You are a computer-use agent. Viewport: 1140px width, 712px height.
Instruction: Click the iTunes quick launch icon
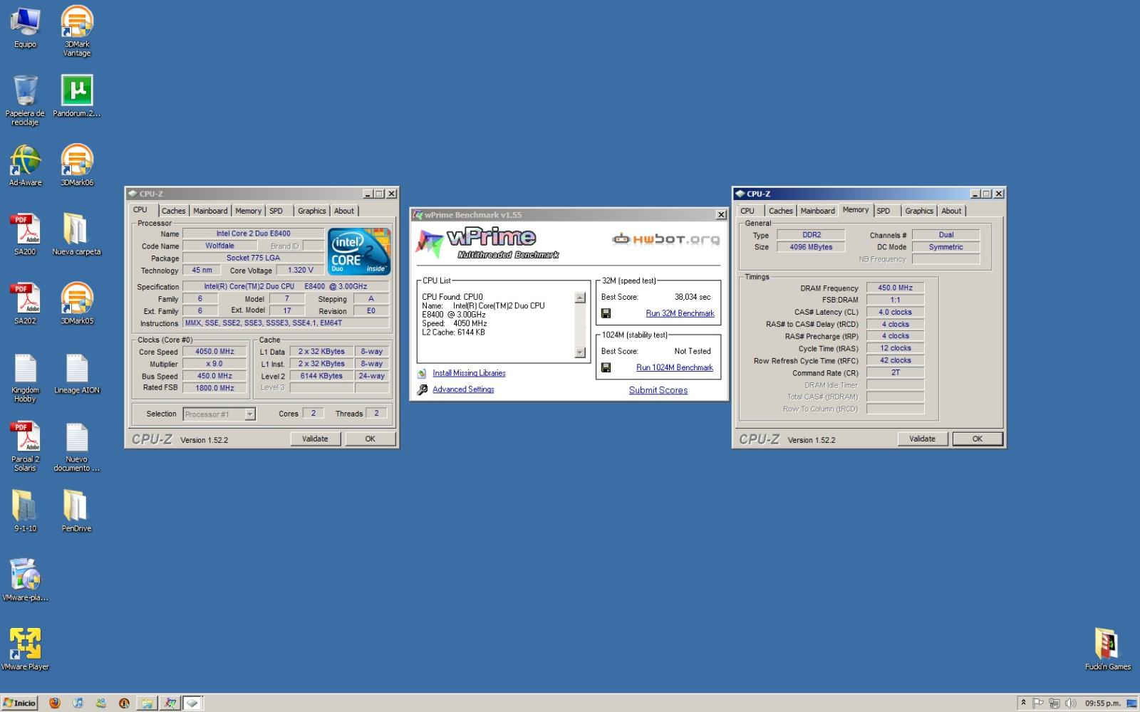click(x=78, y=703)
